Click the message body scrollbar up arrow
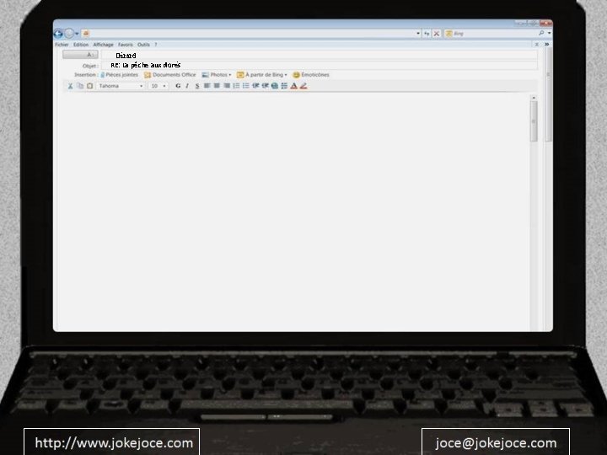This screenshot has width=607, height=455. pos(534,99)
